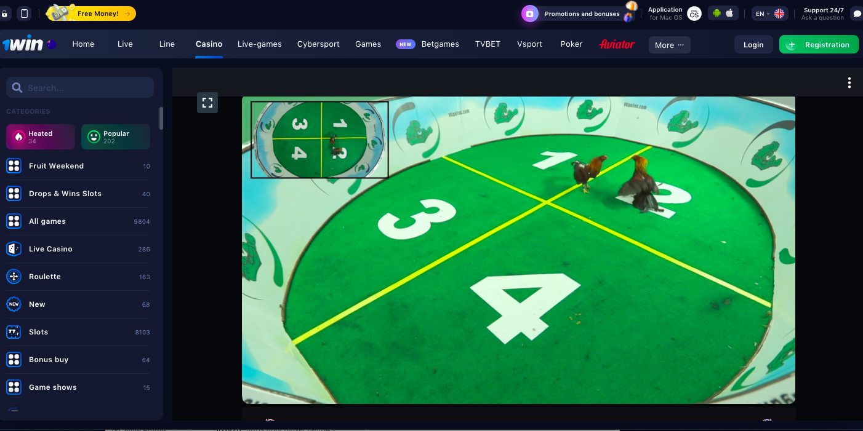Click into the casino Search field
This screenshot has height=431, width=863.
[80, 87]
